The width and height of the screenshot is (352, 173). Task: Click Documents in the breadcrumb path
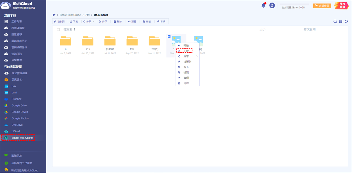(101, 15)
